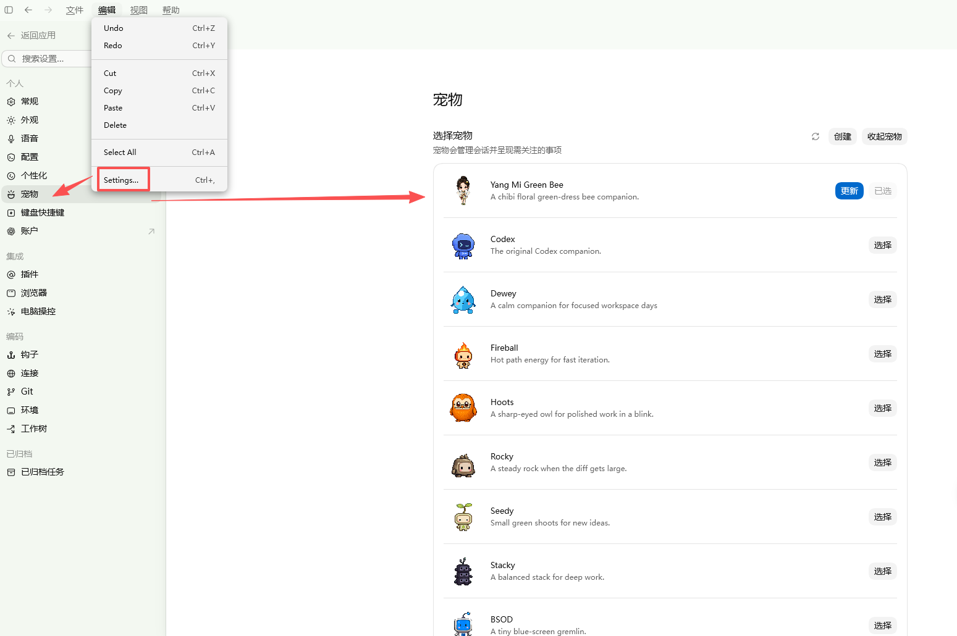The image size is (957, 636).
Task: Select the Fireball pet
Action: [x=883, y=354]
